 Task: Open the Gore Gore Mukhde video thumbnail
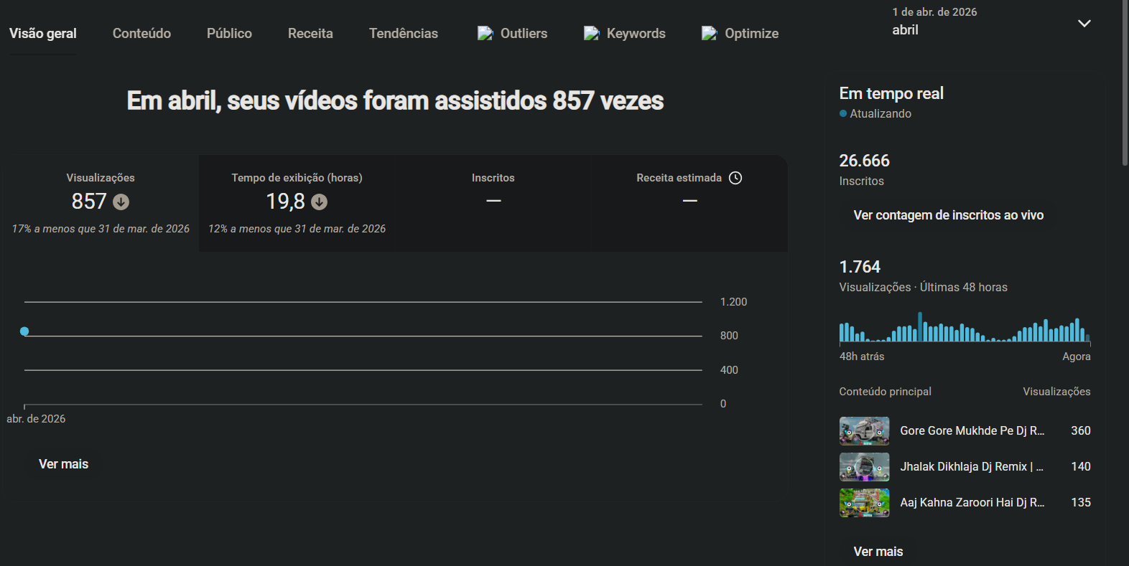[x=864, y=431]
